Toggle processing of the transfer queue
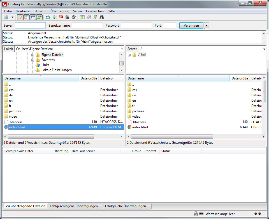Image resolution: width=269 pixels, height=219 pixels. point(55,17)
